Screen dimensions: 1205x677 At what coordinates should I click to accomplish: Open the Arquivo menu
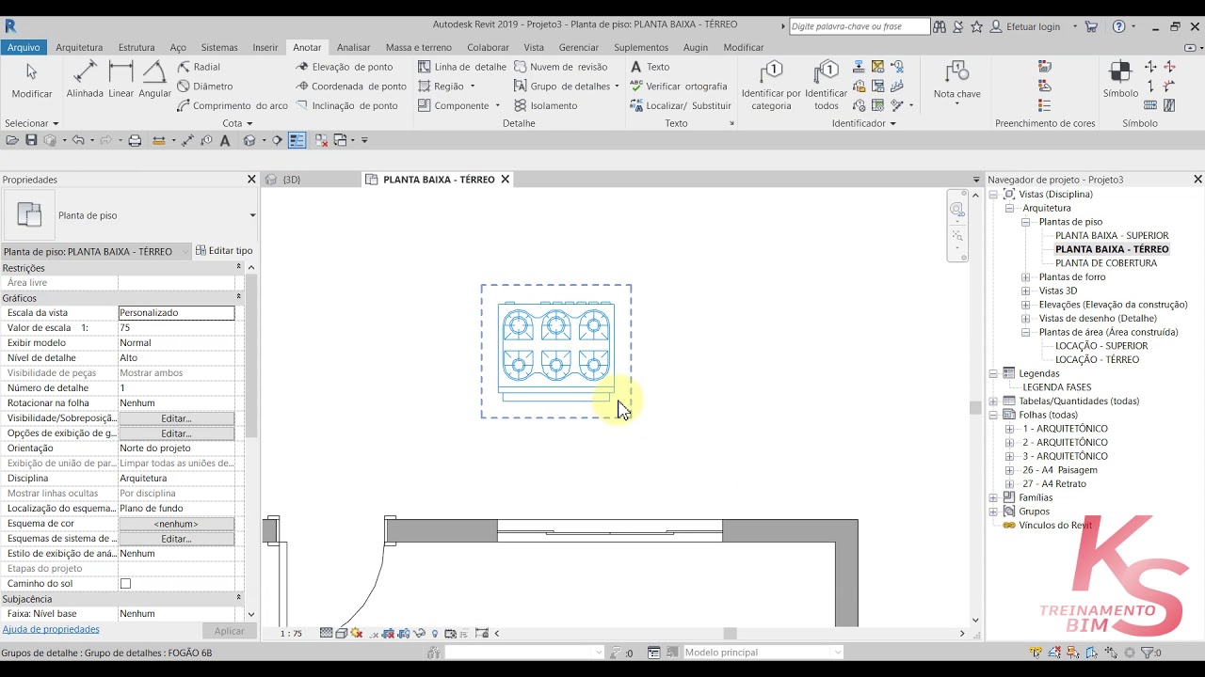click(24, 47)
